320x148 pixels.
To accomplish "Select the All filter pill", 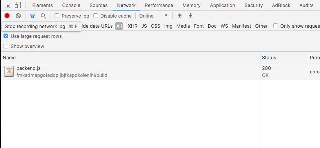I will pyautogui.click(x=119, y=26).
